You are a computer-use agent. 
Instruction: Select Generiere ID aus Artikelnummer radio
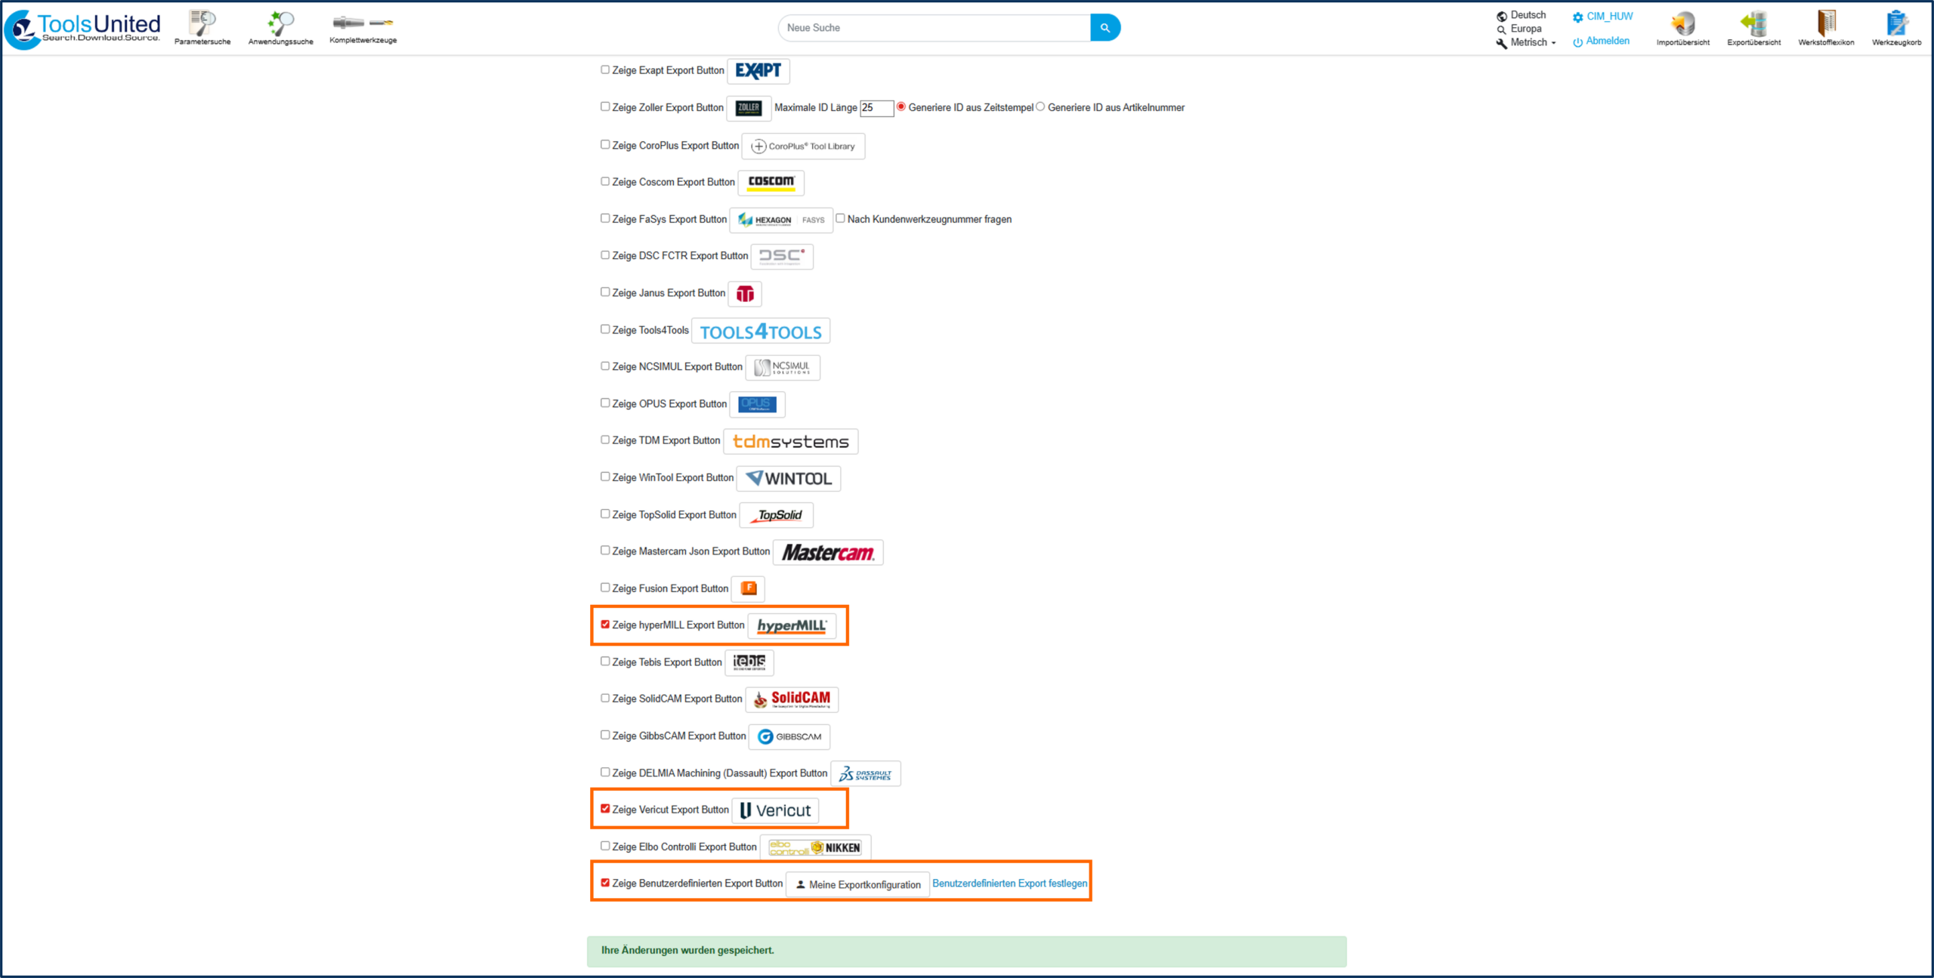pyautogui.click(x=1040, y=106)
